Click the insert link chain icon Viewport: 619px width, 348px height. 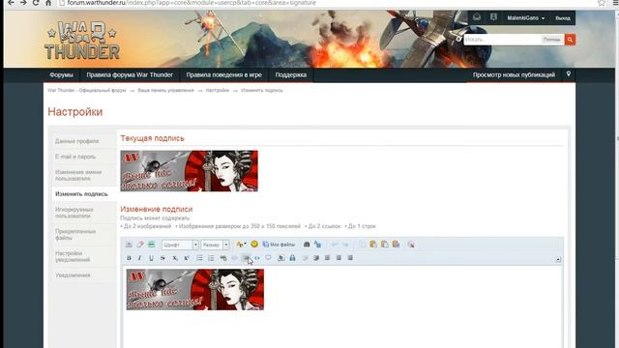[x=223, y=258]
